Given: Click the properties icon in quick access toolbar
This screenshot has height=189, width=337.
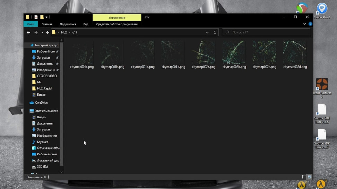Looking at the screenshot, I should 36,17.
